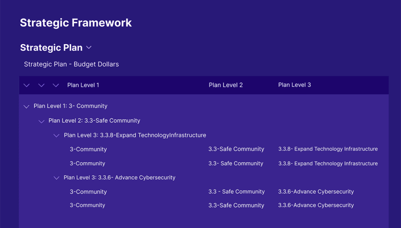Viewport: 401px width, 228px height.
Task: Select 3-Community in the first Expand Technology row
Action: click(x=88, y=149)
